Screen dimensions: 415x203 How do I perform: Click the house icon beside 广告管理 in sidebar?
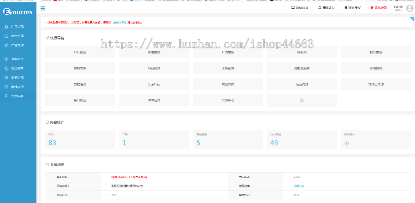6,45
